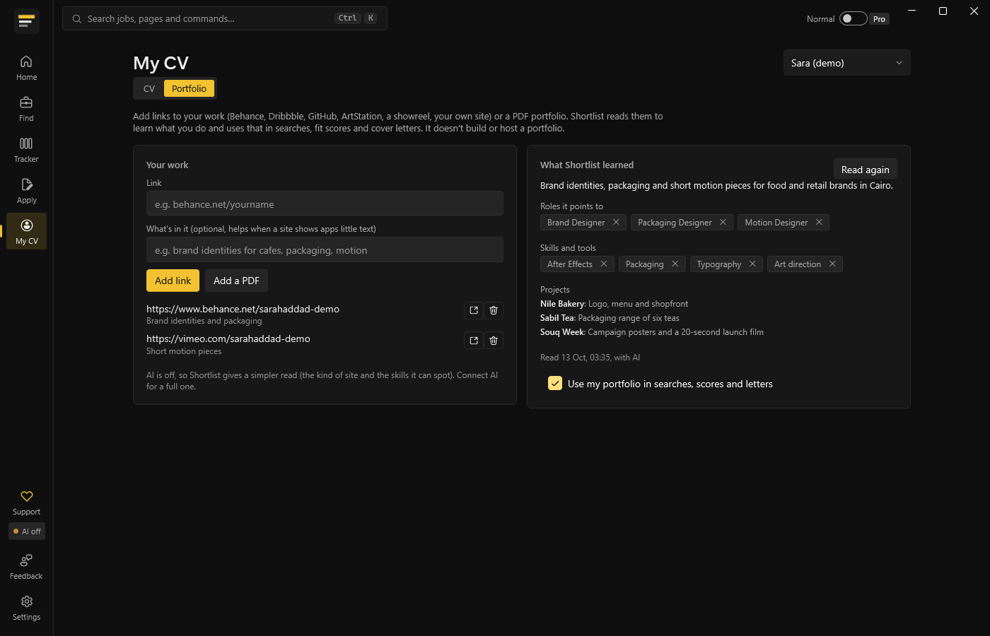
Task: Uncheck use my portfolio in searches
Action: (555, 383)
